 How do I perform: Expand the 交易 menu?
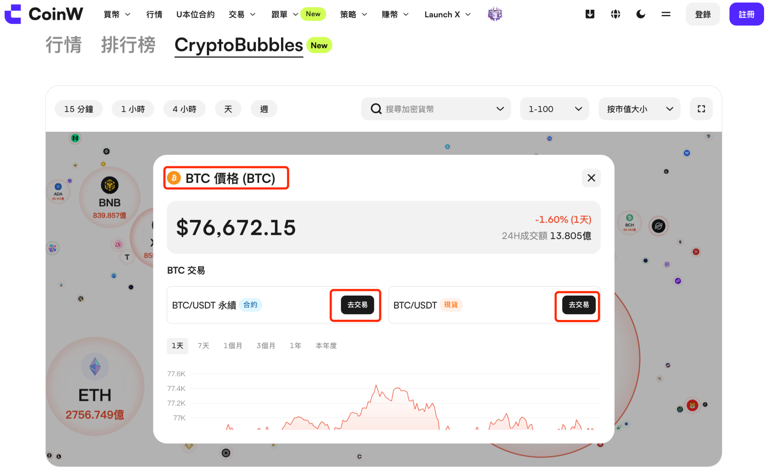(242, 14)
